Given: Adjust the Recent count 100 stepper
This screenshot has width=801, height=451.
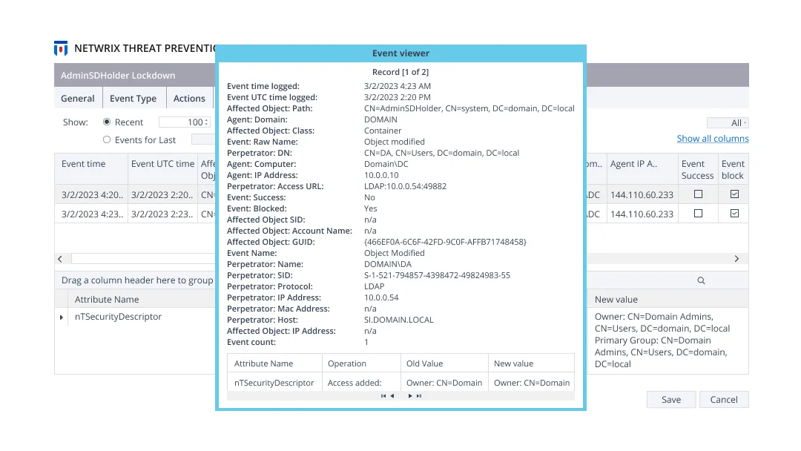Looking at the screenshot, I should pyautogui.click(x=206, y=122).
